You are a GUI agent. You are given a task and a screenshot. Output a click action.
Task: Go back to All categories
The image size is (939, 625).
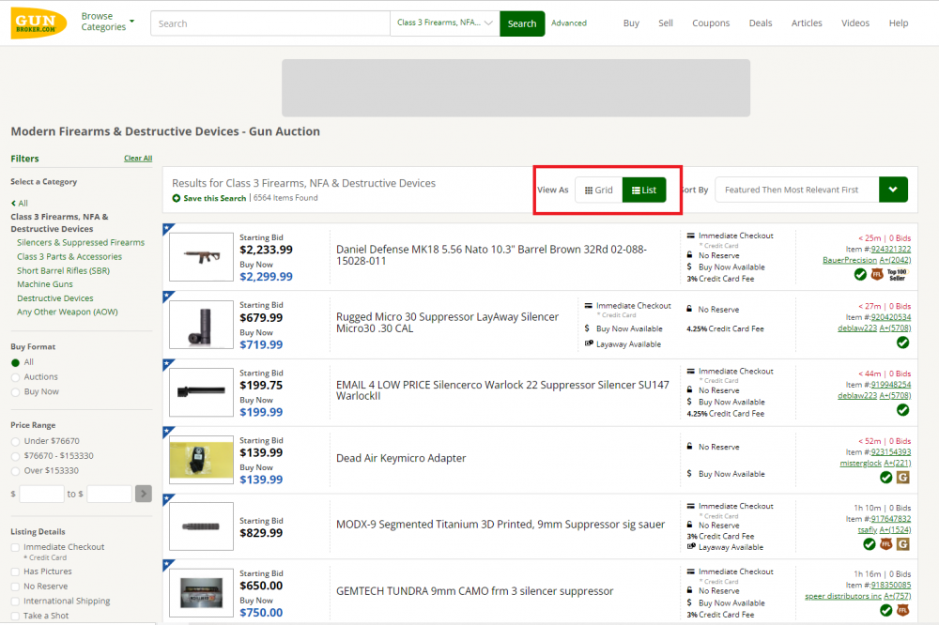click(20, 203)
